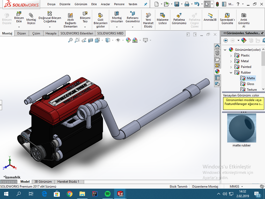Toggle the Select cursor tool
The image size is (265, 199).
coord(207,4)
